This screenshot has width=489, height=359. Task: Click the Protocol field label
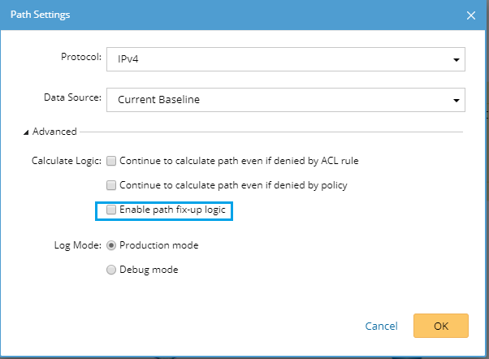pyautogui.click(x=81, y=58)
